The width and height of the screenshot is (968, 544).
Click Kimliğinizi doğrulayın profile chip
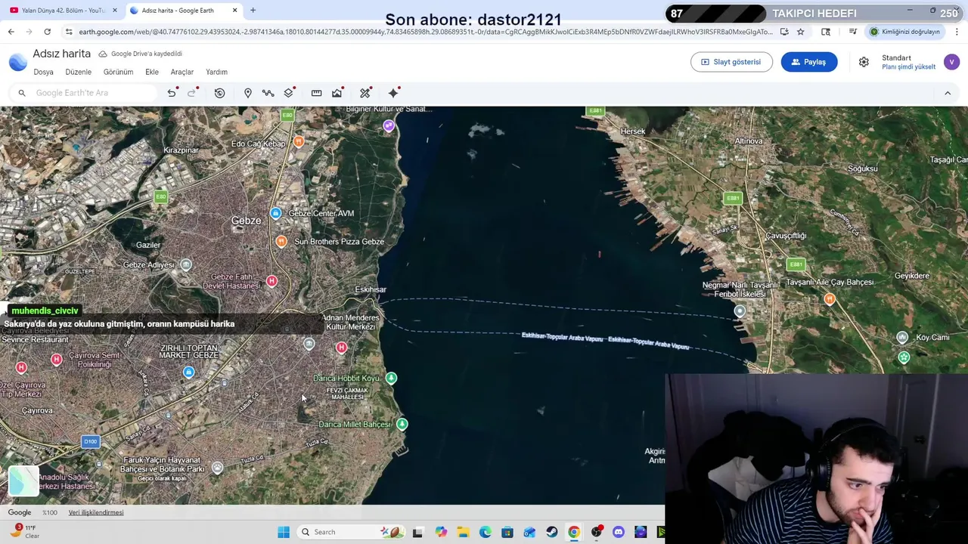pyautogui.click(x=904, y=32)
